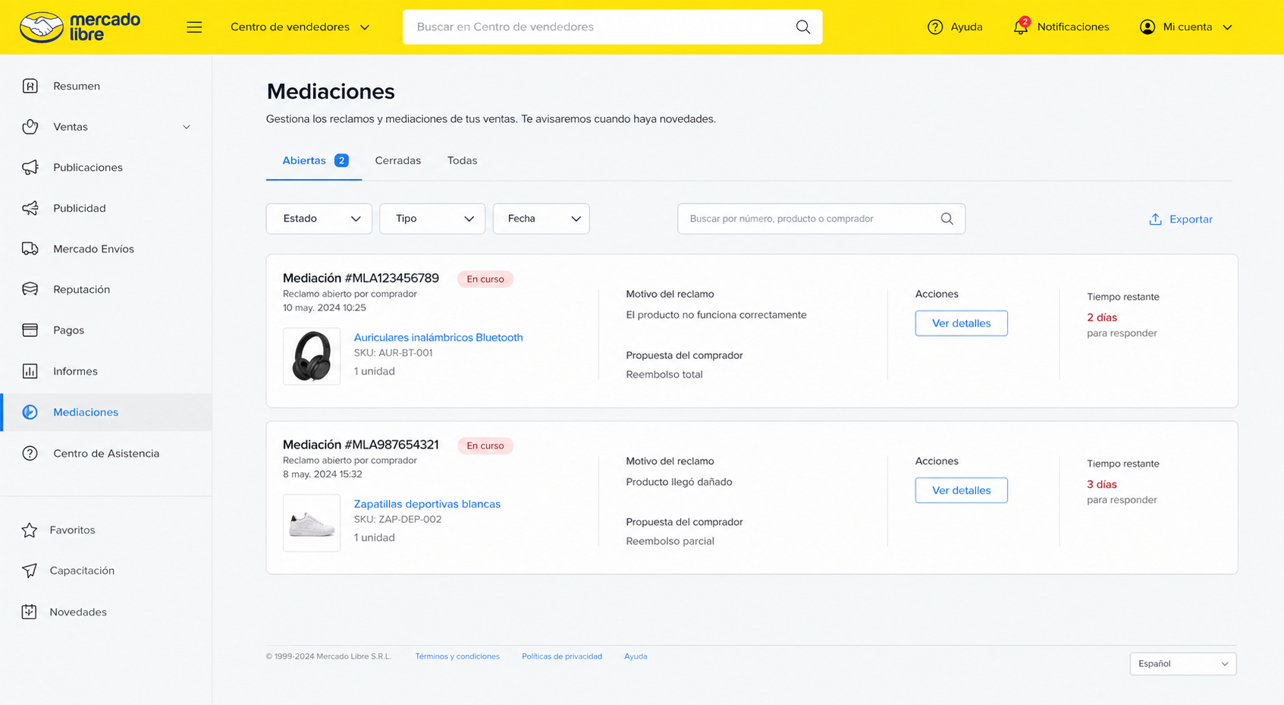Click the 'SKU: AUR-BT-001' text
The width and height of the screenshot is (1284, 705).
[x=393, y=353]
